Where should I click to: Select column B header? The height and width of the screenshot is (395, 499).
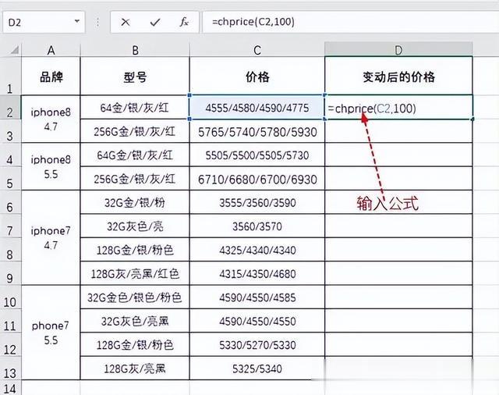[x=135, y=50]
